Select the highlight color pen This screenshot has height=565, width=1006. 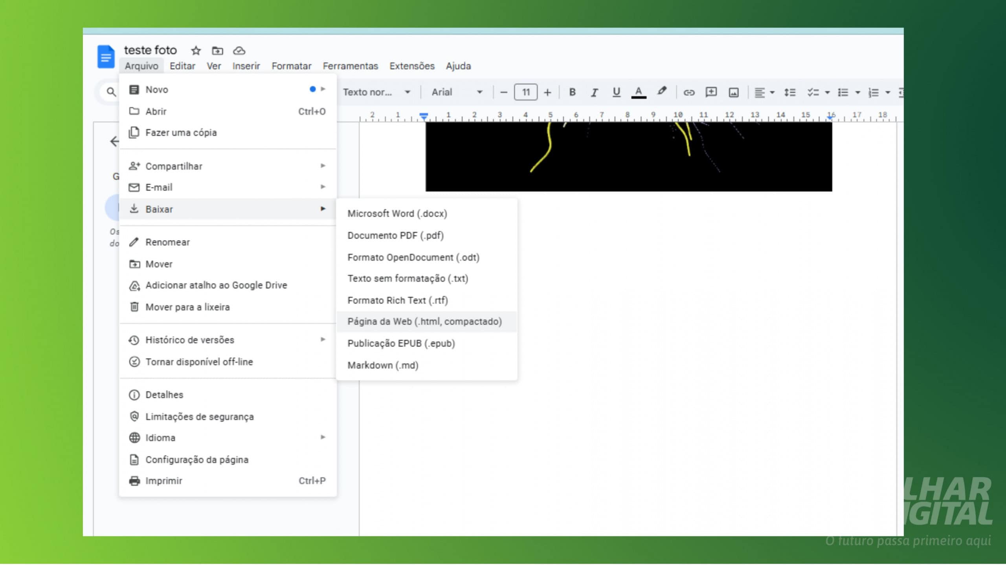(662, 91)
